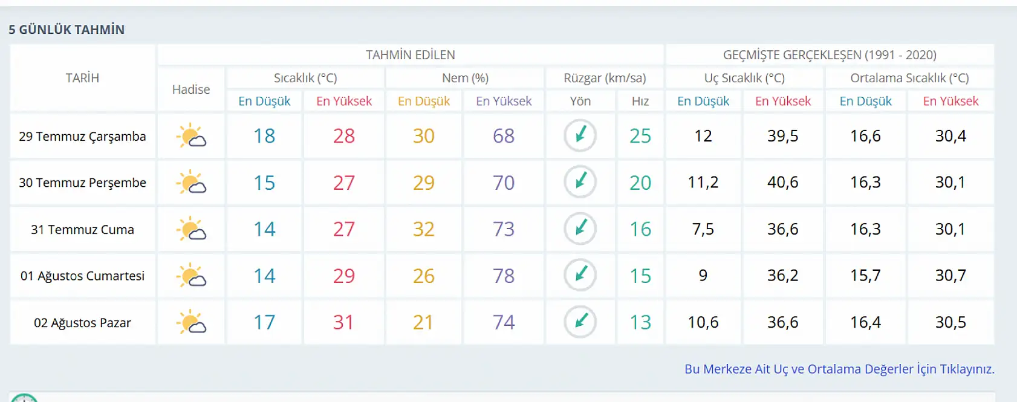Click the 'Nem (%)' header
Screen dimensions: 1017x402
[465, 78]
